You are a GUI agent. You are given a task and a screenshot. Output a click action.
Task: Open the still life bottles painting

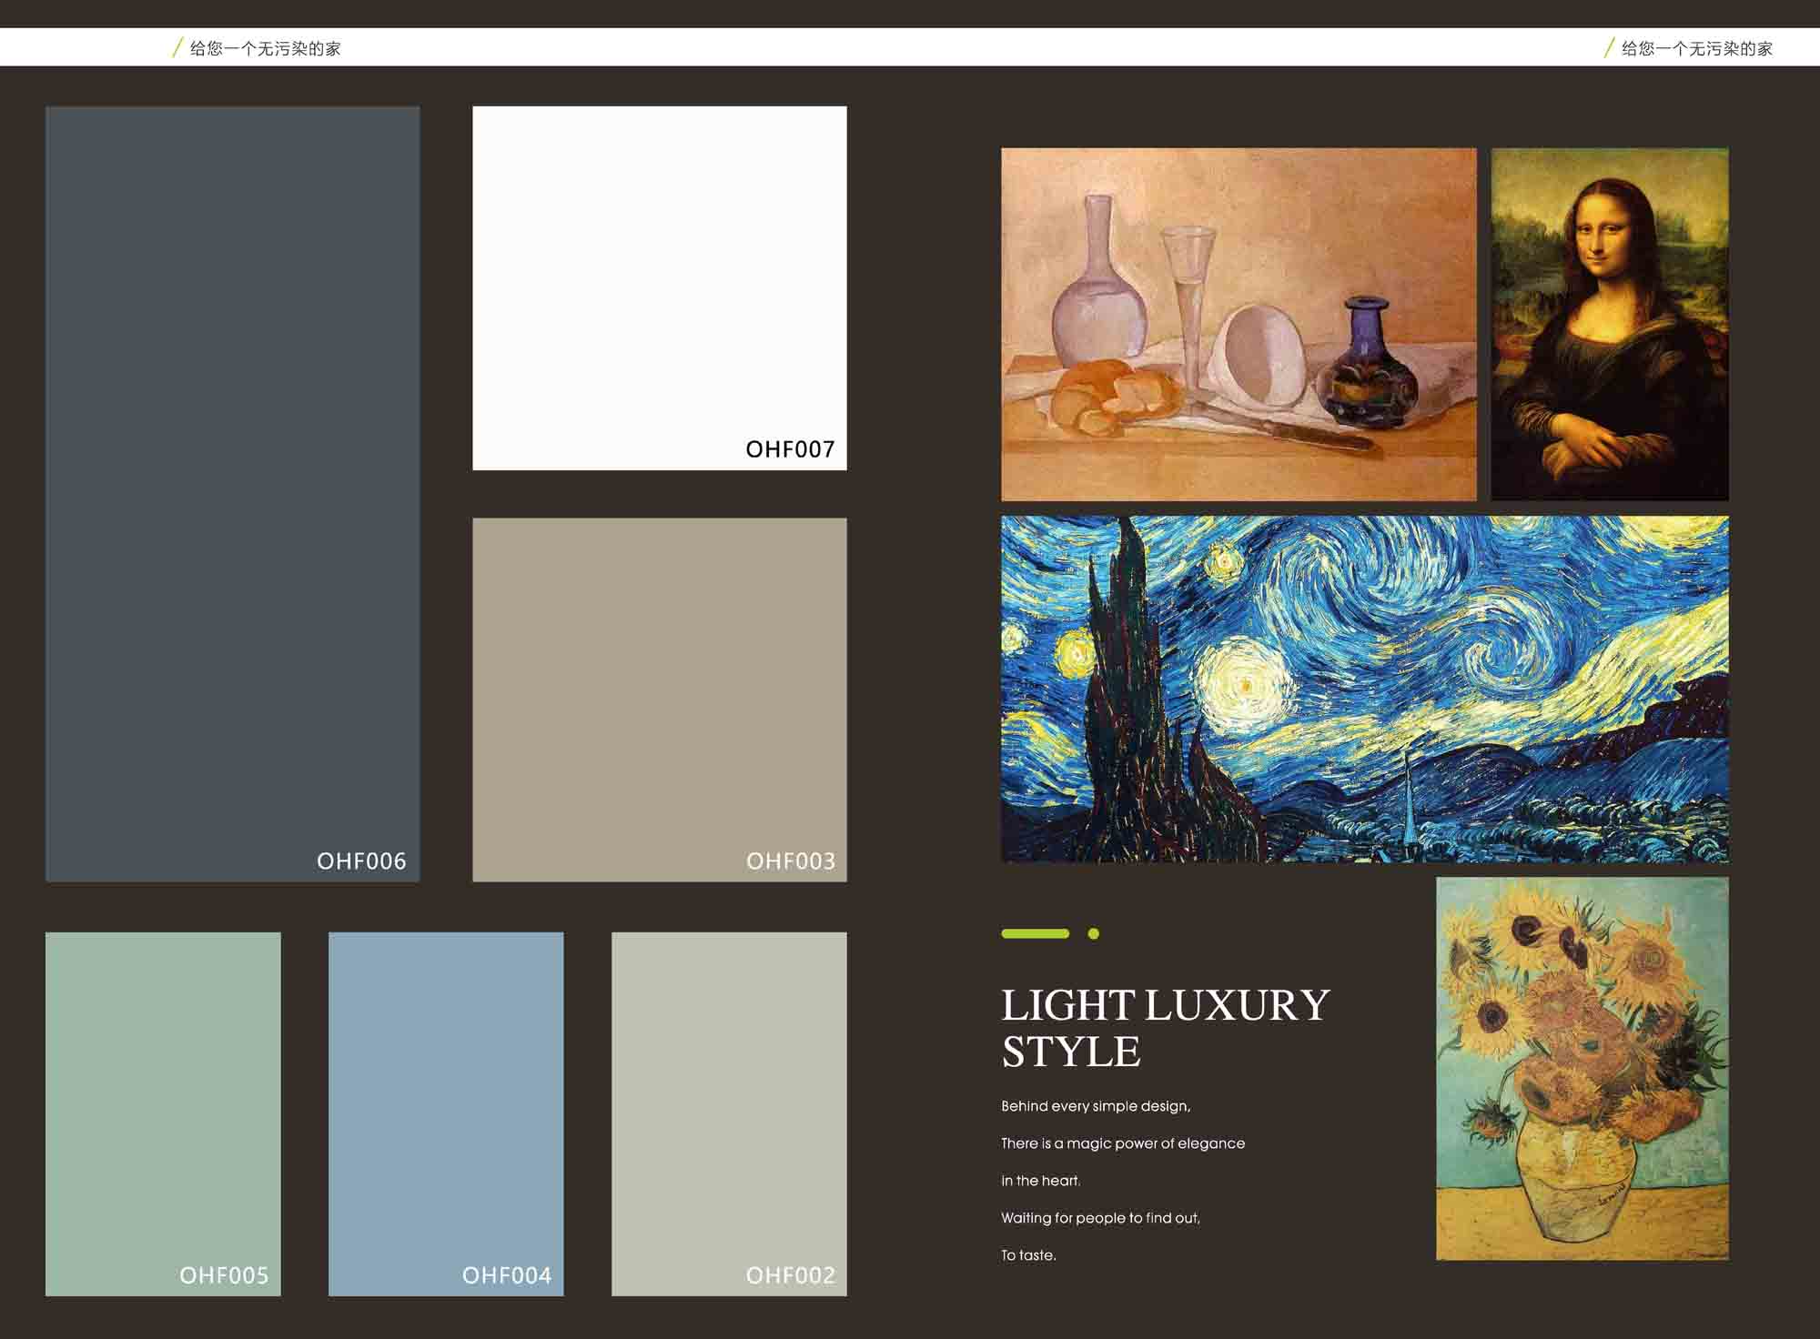click(x=1239, y=325)
